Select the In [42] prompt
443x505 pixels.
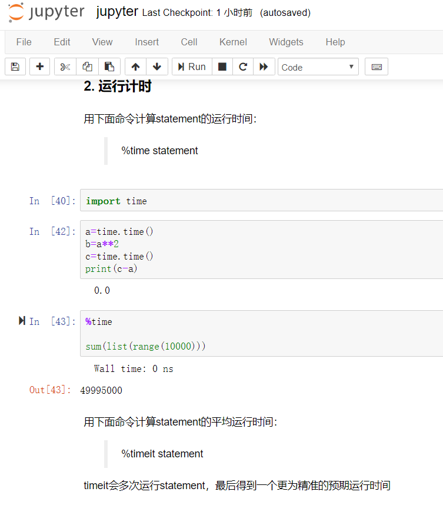(x=52, y=231)
